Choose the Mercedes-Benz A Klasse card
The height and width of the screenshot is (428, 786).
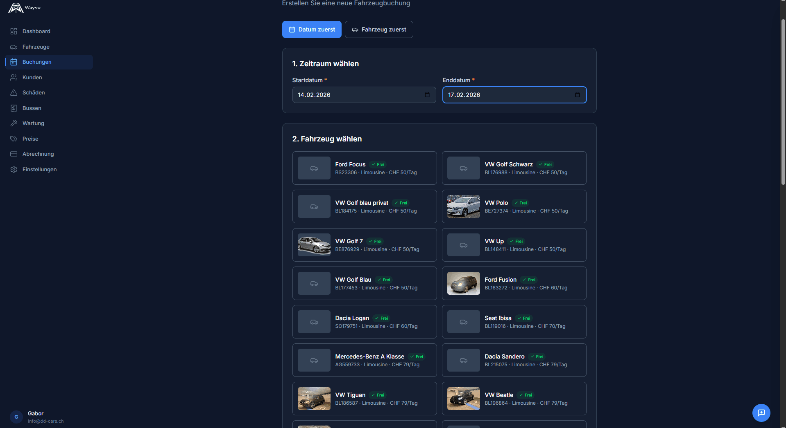(364, 360)
